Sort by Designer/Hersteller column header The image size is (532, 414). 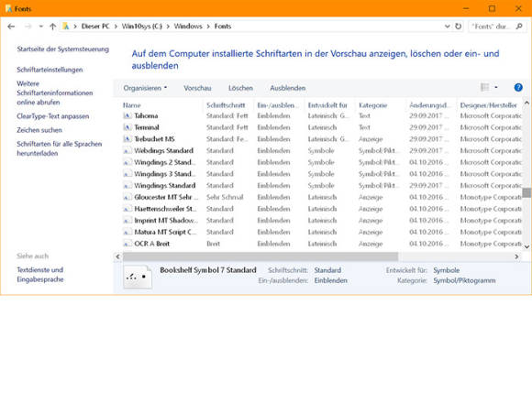489,105
